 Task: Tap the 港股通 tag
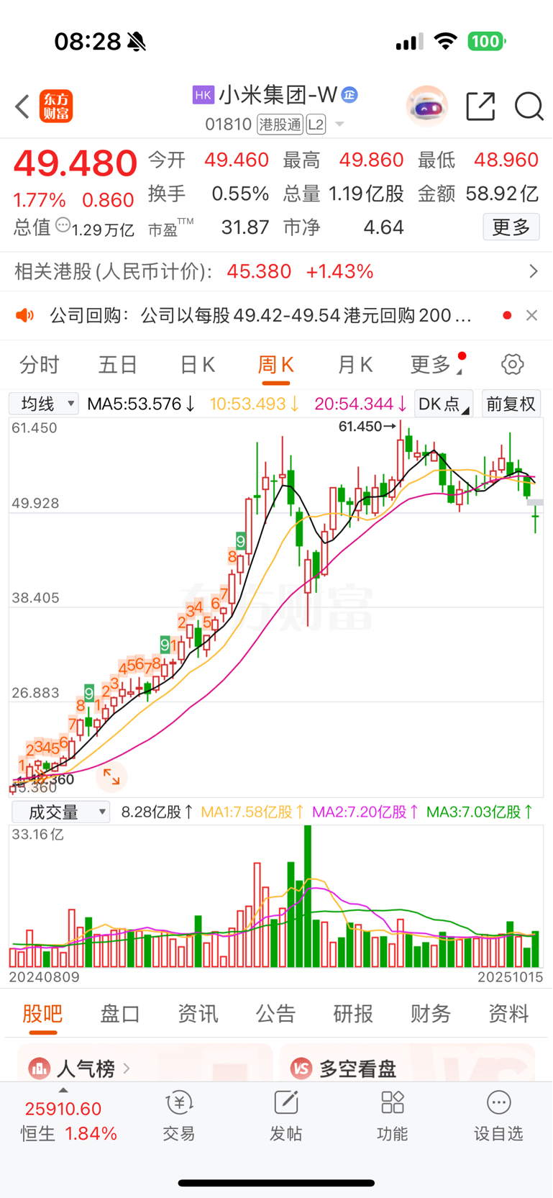280,124
